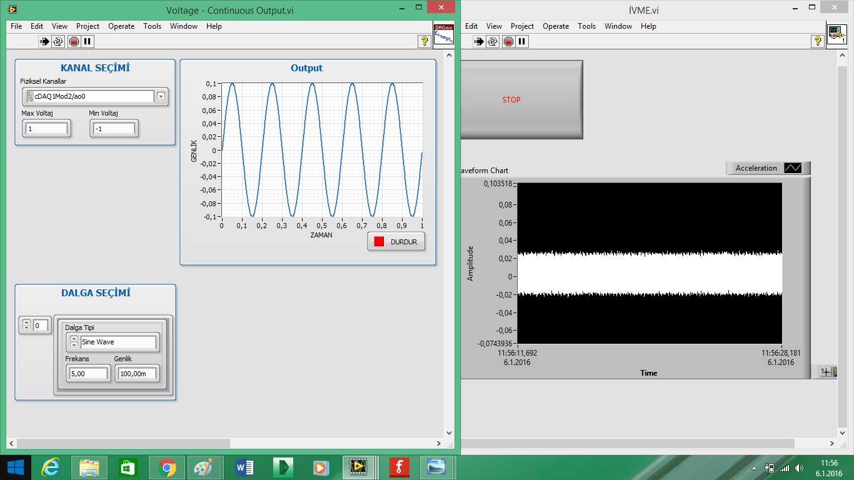Image resolution: width=854 pixels, height=480 pixels.
Task: Open Project menu in İVME.vi window
Action: click(522, 26)
